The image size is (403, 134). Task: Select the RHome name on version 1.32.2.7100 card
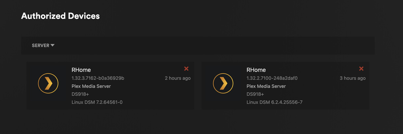[256, 70]
